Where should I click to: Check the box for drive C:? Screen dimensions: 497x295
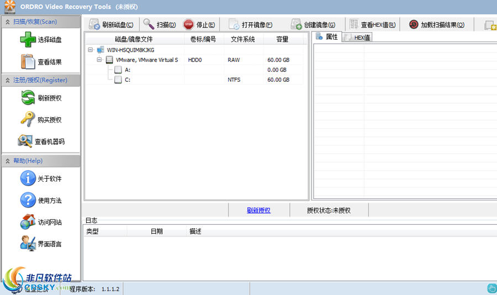point(118,80)
